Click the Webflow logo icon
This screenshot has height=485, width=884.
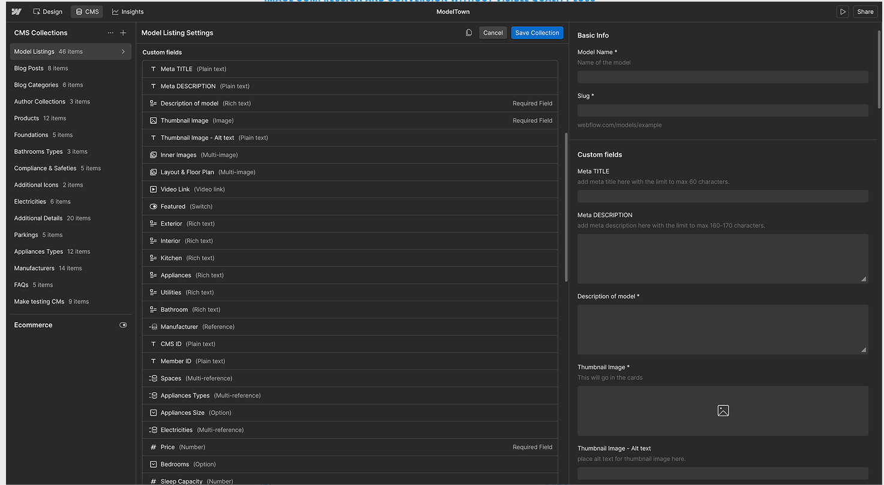pyautogui.click(x=16, y=11)
